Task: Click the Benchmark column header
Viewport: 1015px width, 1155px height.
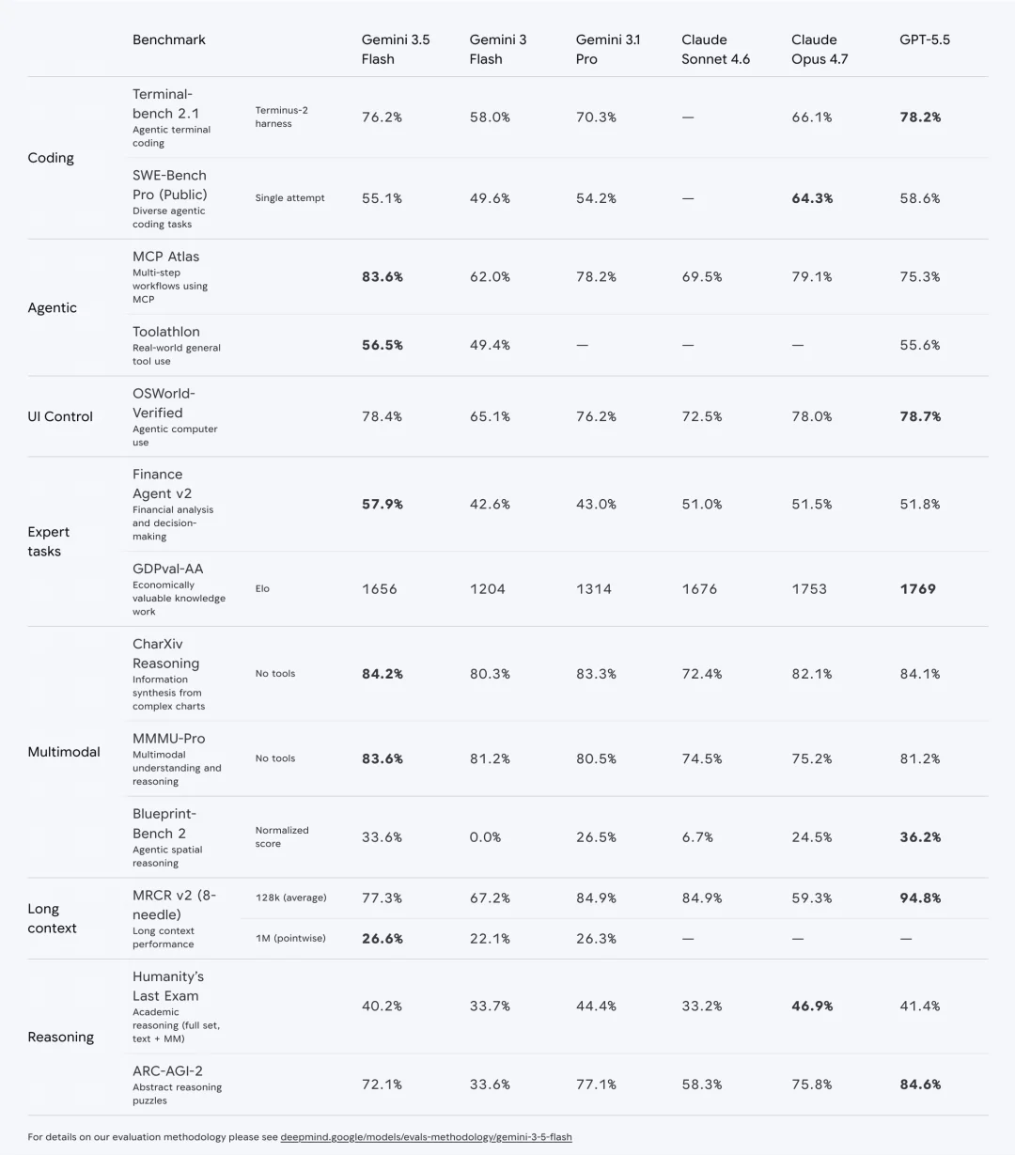Action: (x=169, y=39)
